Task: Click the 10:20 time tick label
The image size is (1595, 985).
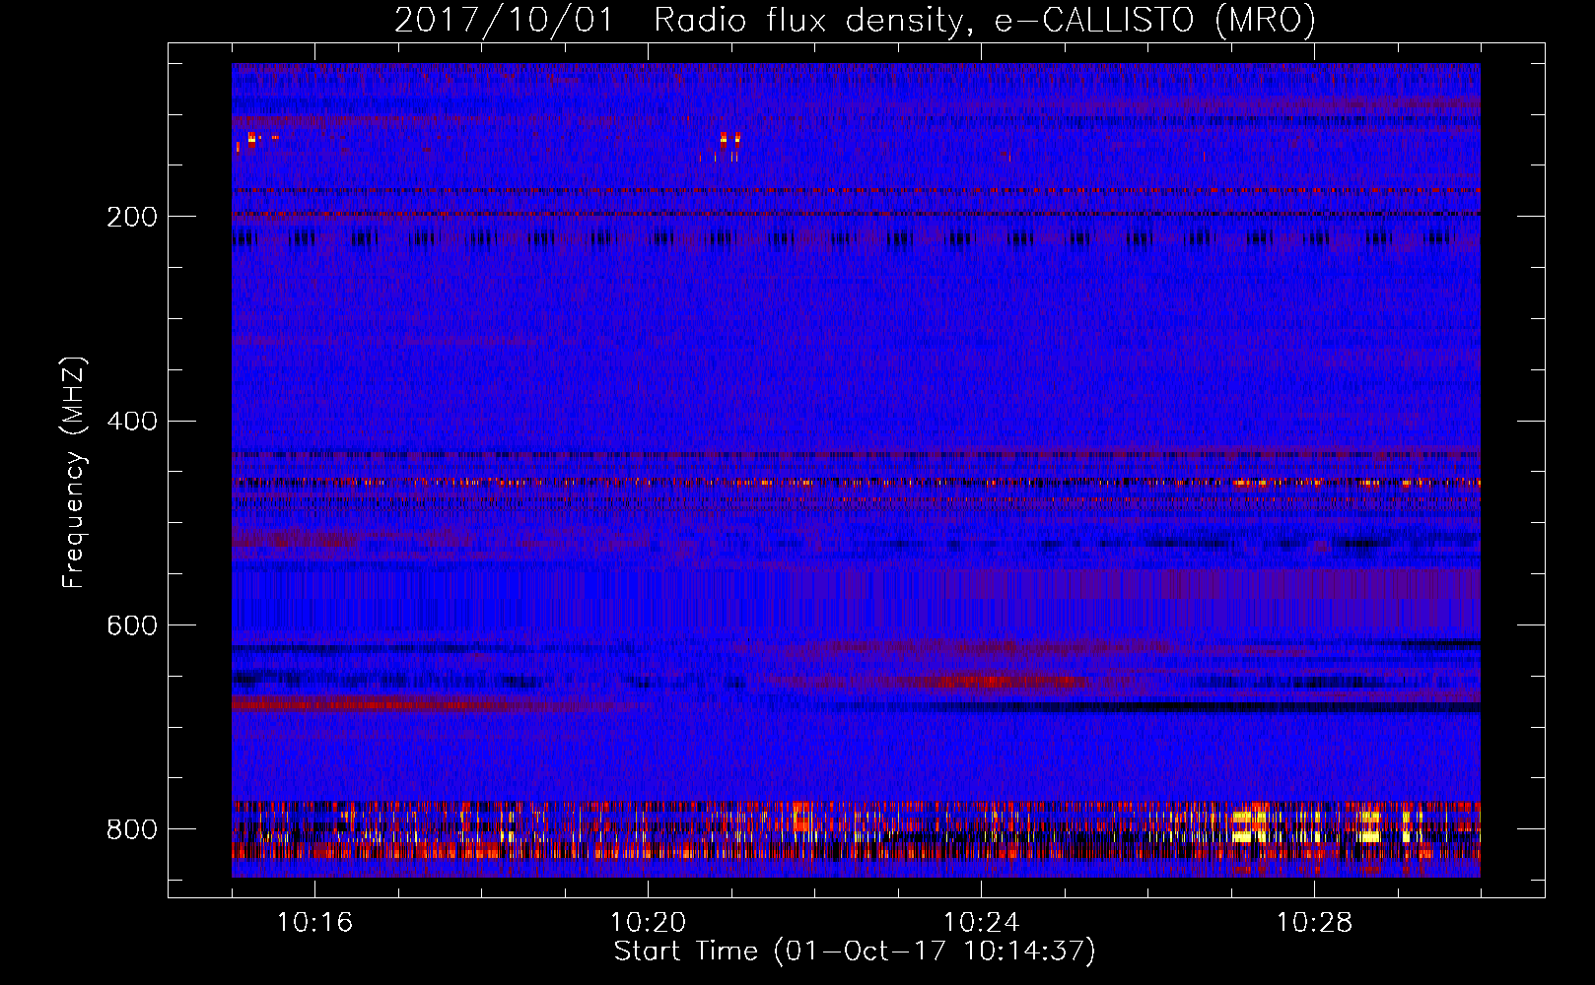Action: pyautogui.click(x=648, y=923)
